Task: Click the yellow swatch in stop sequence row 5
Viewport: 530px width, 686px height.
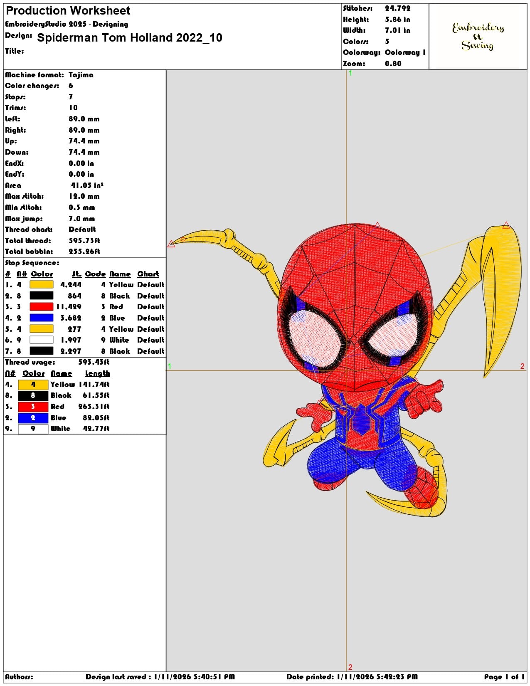Action: (x=42, y=329)
